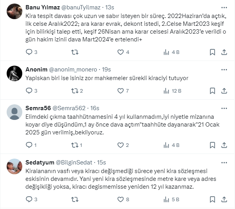235x209 pixels.
Task: Bookmark Semra56's tweet
Action: click(212, 145)
